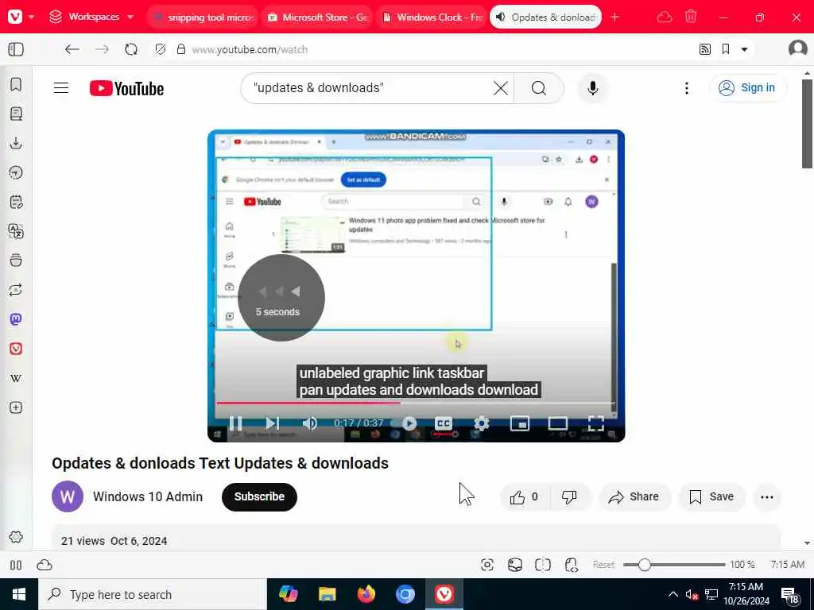Open the Translate panel
Screen dimensions: 814x610
coord(16,231)
